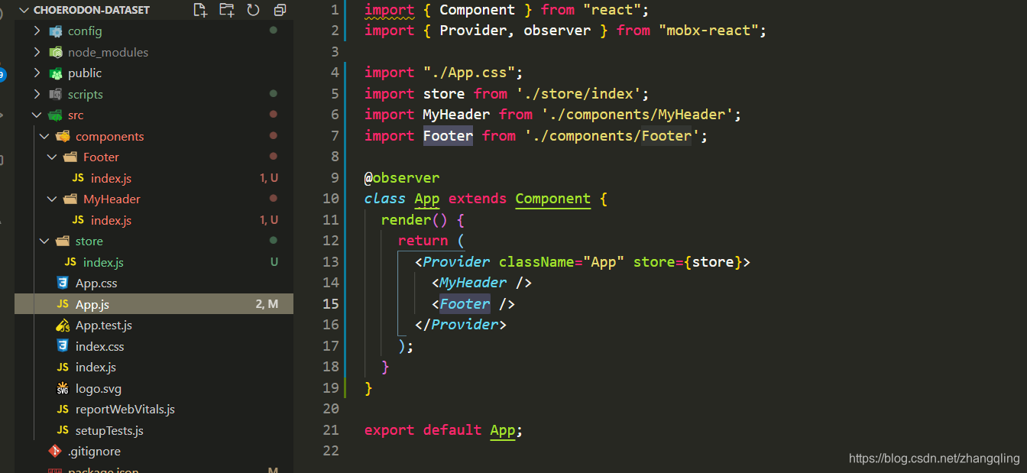This screenshot has width=1027, height=473.
Task: Create a new file in explorer header
Action: click(x=200, y=10)
